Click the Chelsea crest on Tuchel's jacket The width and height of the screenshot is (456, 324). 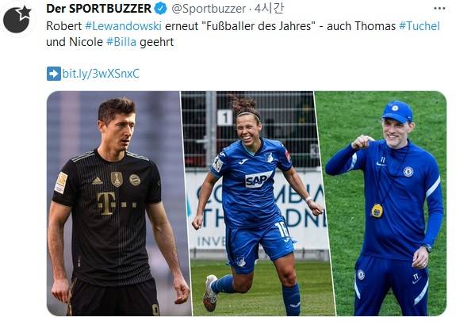pos(408,171)
